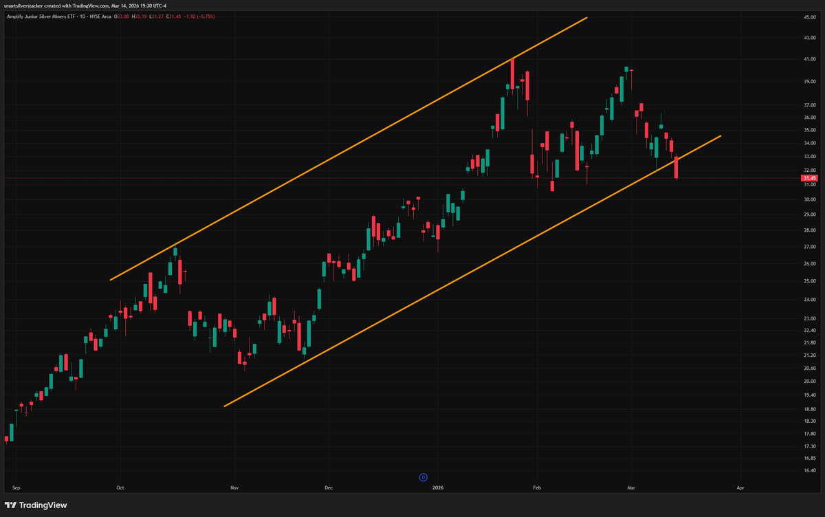This screenshot has height=517, width=825.
Task: Click the "Feb" label on the time axis
Action: pos(536,487)
